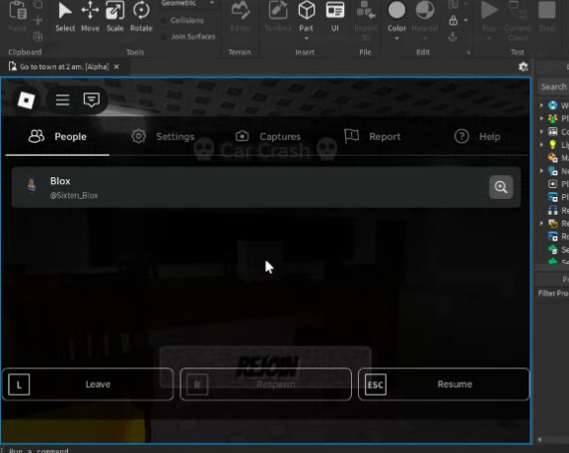Insert a Part
This screenshot has height=453, width=569.
[307, 15]
